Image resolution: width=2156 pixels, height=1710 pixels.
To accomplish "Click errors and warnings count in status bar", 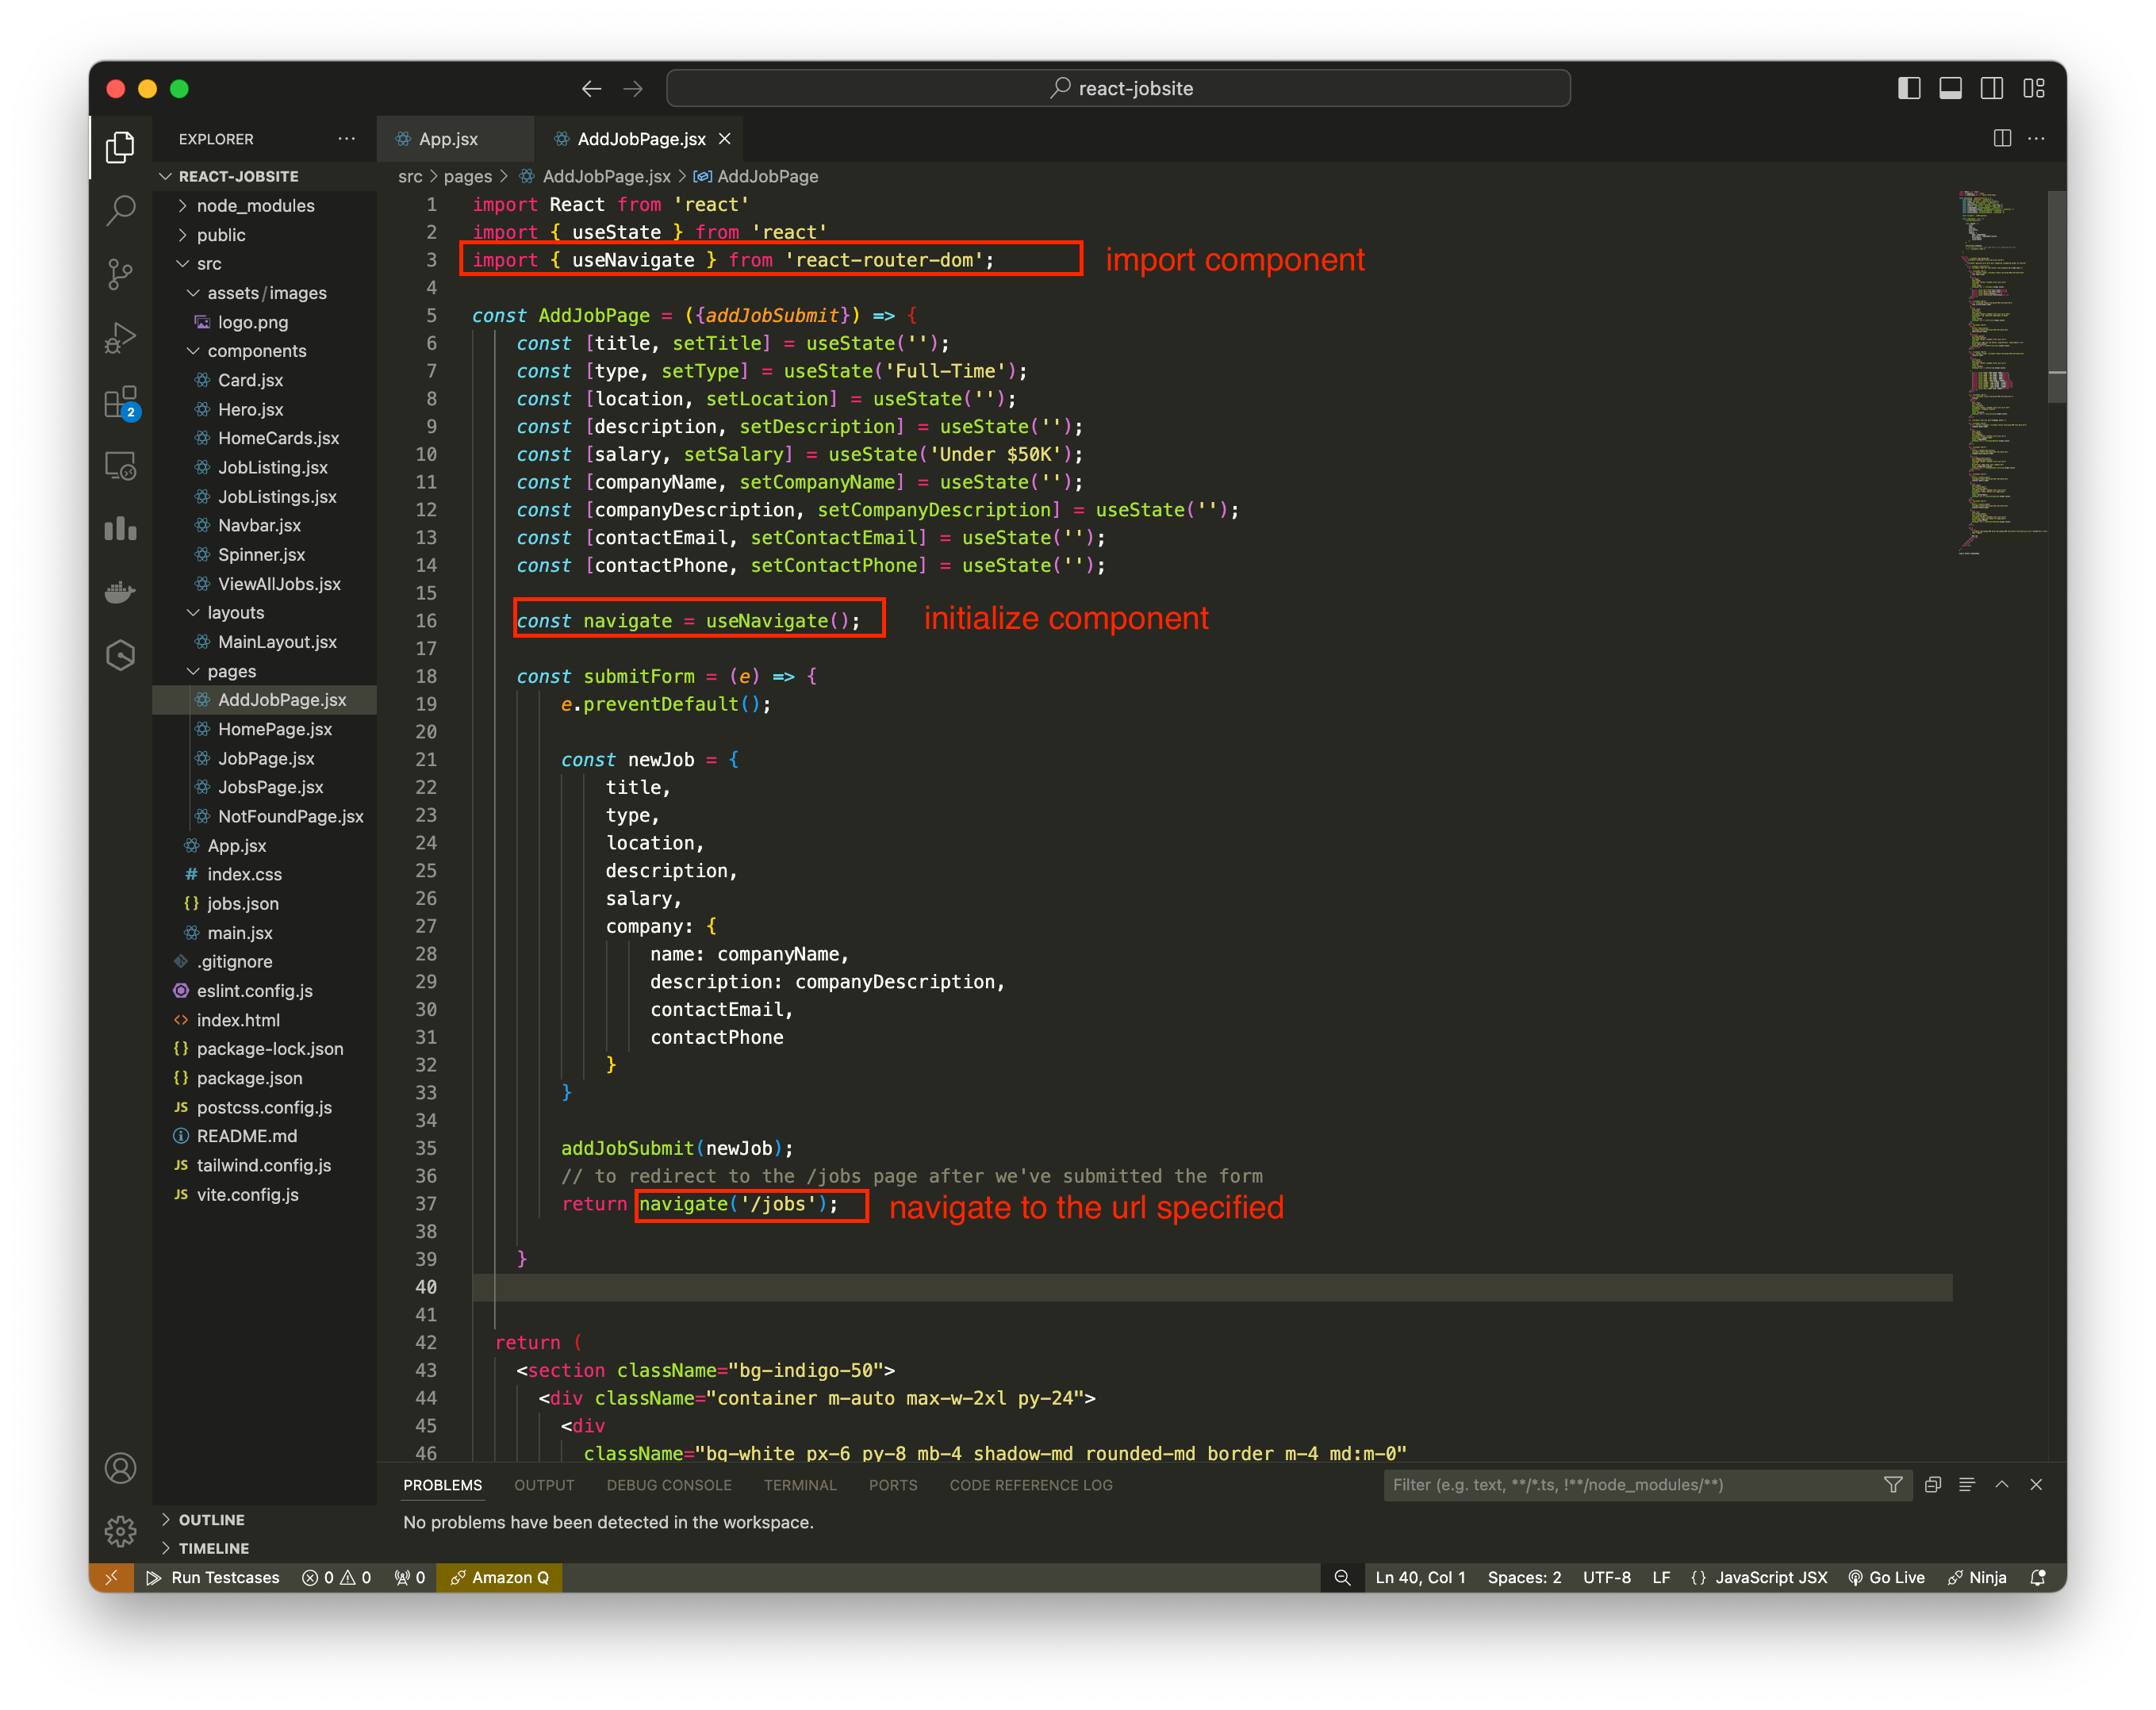I will click(x=336, y=1577).
